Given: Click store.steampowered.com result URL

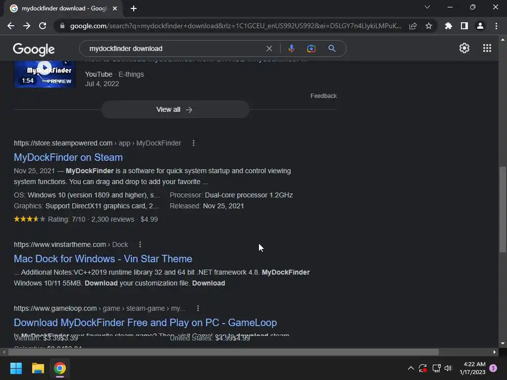Looking at the screenshot, I should pos(98,143).
